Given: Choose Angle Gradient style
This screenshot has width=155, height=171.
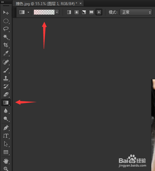Looking at the screenshot, I should [84, 12].
